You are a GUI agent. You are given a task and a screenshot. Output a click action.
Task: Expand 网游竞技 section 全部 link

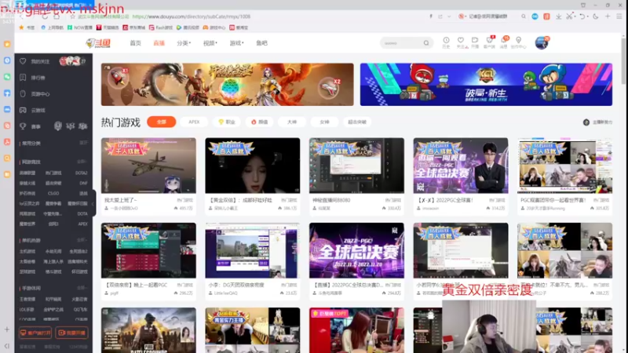click(x=82, y=162)
